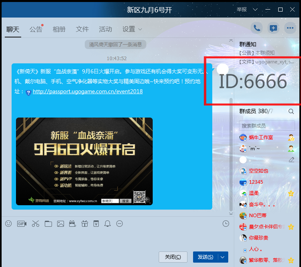Expand the 设置 tab dropdown arrow
The width and height of the screenshot is (301, 267).
(140, 29)
